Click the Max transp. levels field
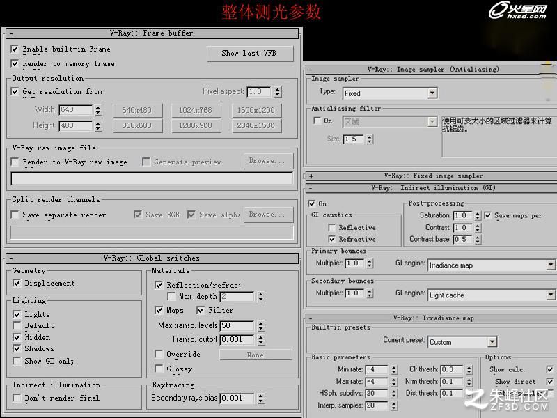Screen dimensions: 557x418 [x=237, y=325]
